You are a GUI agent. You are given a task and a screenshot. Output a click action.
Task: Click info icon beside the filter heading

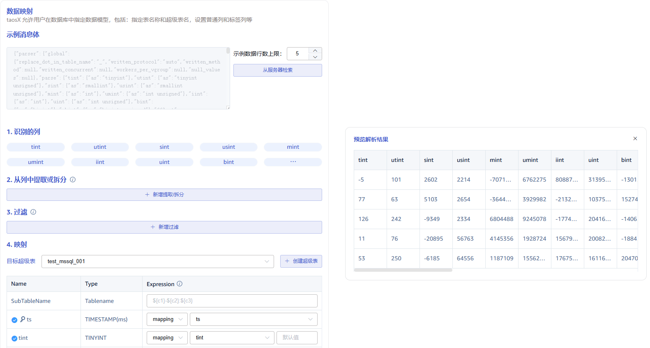pyautogui.click(x=33, y=212)
